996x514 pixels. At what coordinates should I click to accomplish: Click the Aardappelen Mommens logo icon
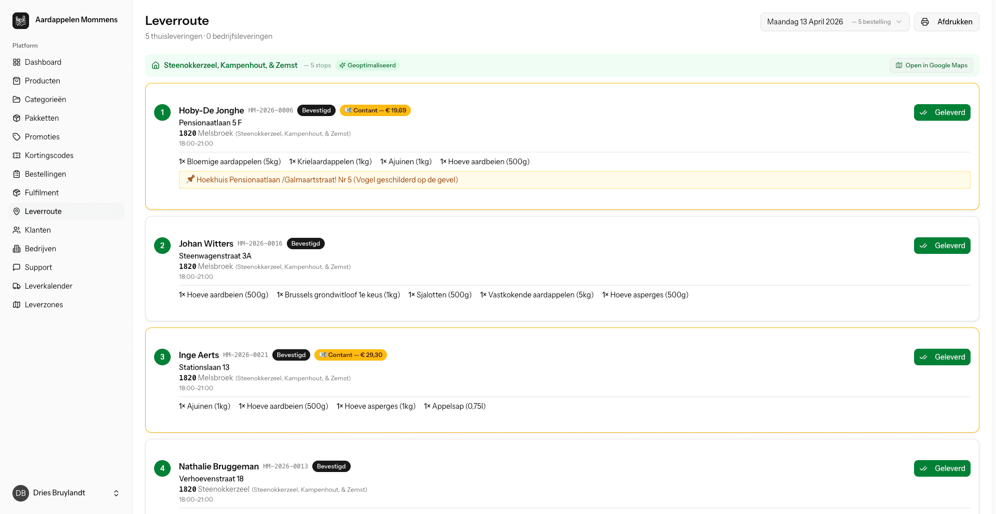(x=21, y=21)
